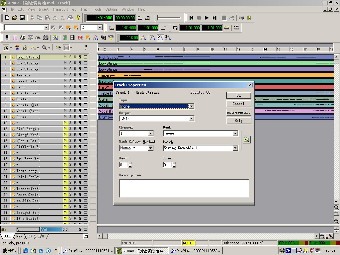Click OK in Track Properties
340x255 pixels.
point(238,95)
